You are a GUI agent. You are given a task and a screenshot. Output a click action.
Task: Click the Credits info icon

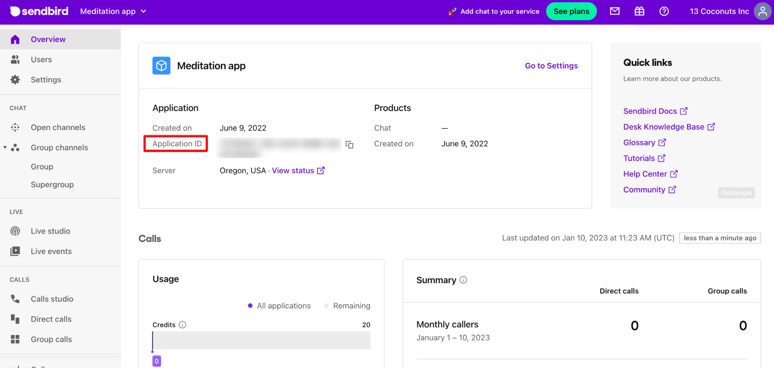(x=182, y=325)
